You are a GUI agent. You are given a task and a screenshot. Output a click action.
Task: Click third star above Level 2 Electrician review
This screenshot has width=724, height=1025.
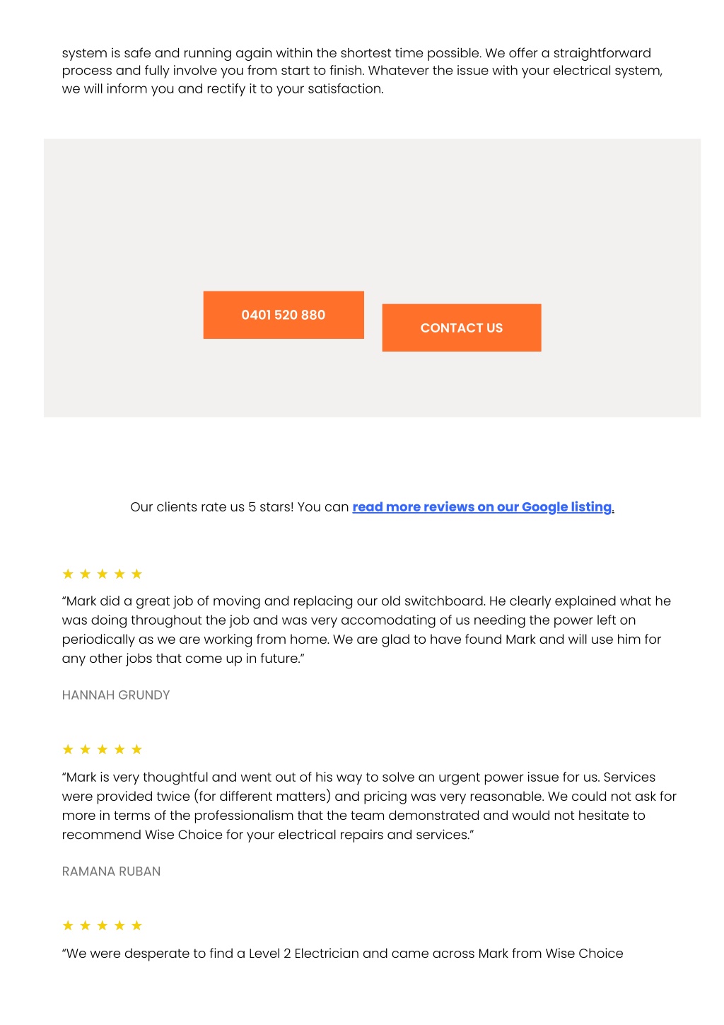103,925
